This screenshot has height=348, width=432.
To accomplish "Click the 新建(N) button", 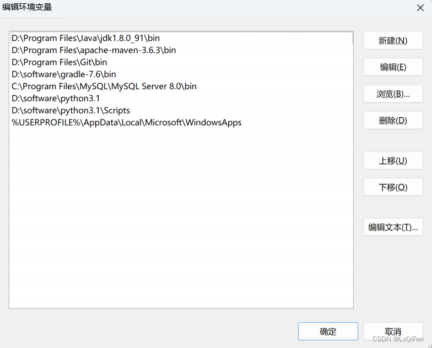I will 393,41.
